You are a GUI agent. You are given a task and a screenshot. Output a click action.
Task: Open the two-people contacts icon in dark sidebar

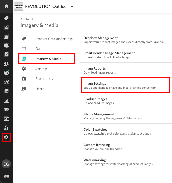pyautogui.click(x=6, y=64)
